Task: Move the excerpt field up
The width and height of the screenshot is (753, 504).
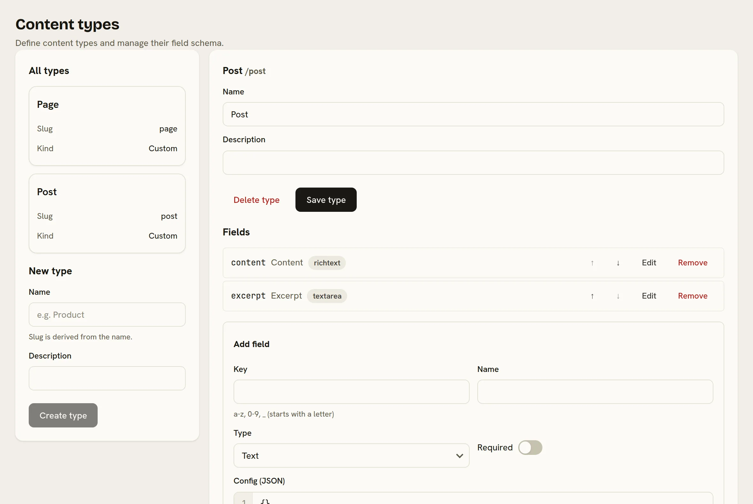Action: pyautogui.click(x=592, y=296)
